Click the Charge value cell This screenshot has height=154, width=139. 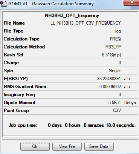[85, 63]
